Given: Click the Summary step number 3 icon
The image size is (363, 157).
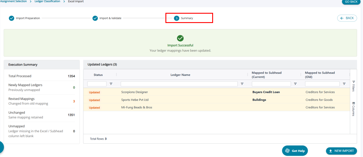Looking at the screenshot, I should point(177,18).
